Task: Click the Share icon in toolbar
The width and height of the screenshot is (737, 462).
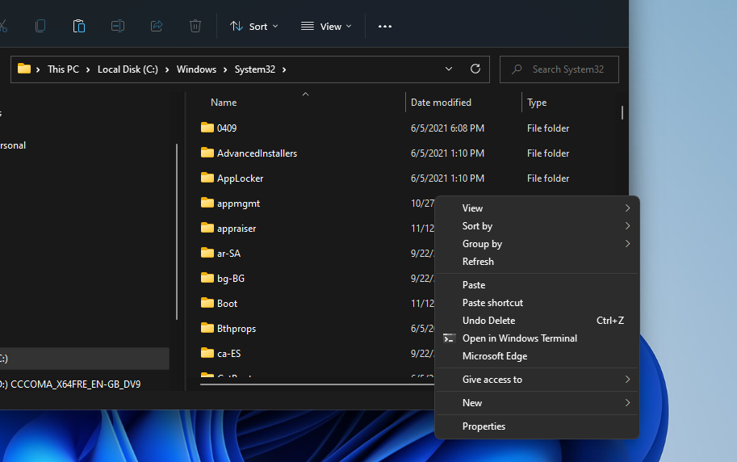Action: pyautogui.click(x=157, y=26)
